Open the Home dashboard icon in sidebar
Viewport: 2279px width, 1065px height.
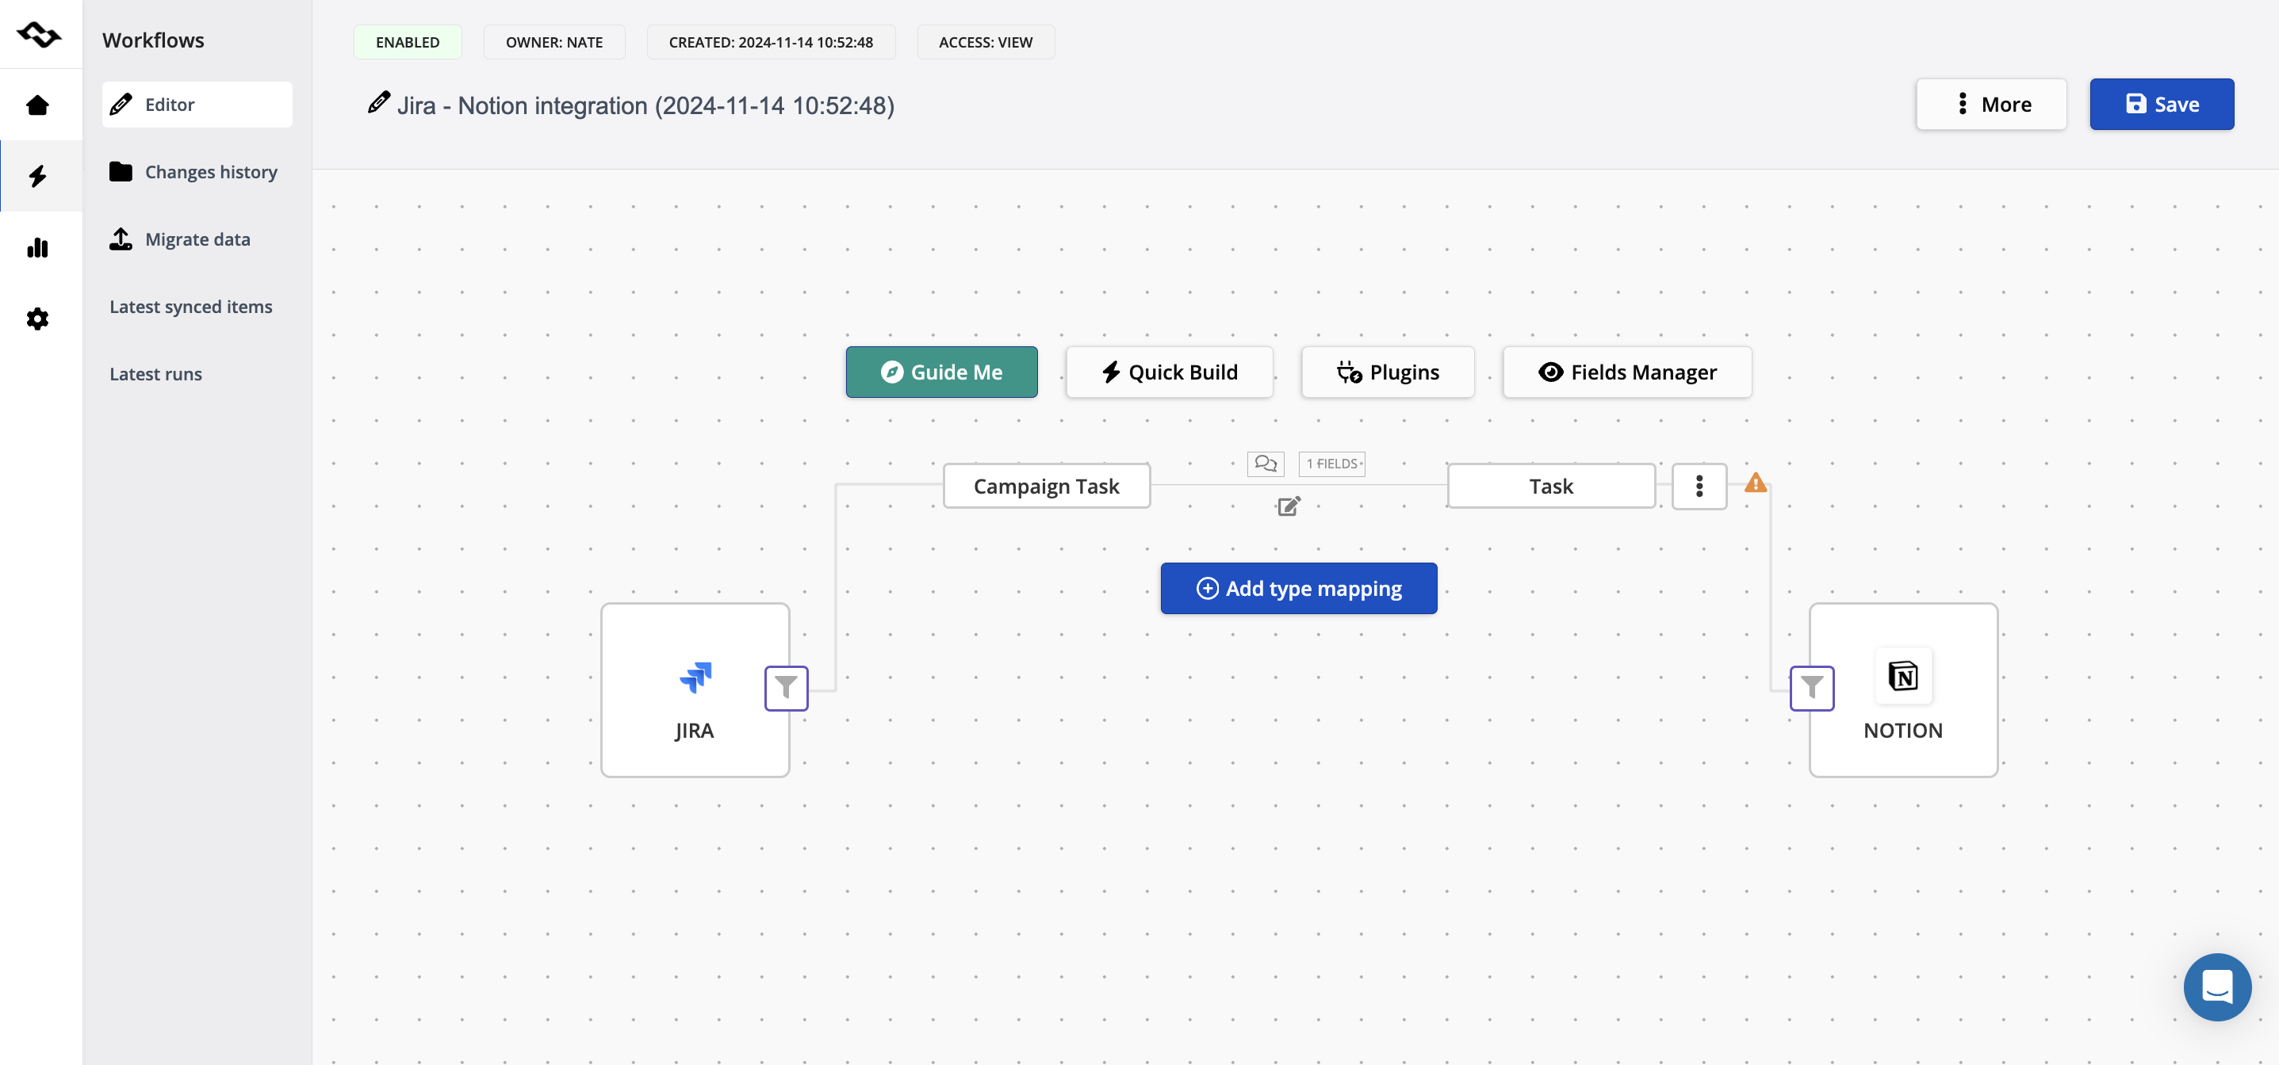tap(37, 105)
